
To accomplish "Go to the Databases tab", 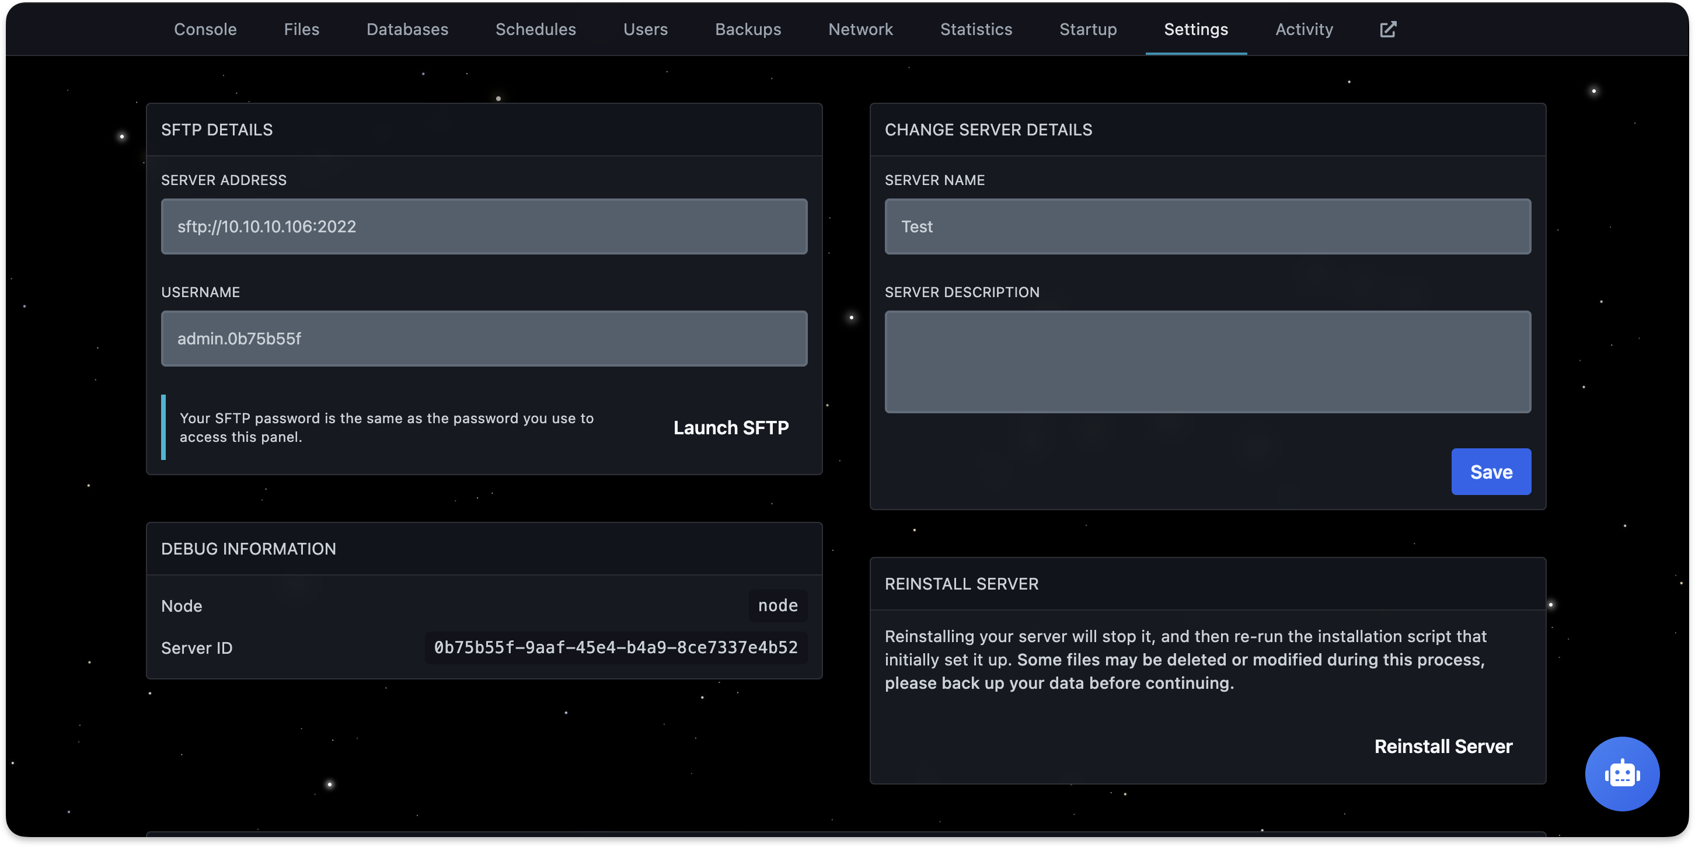I will click(407, 30).
